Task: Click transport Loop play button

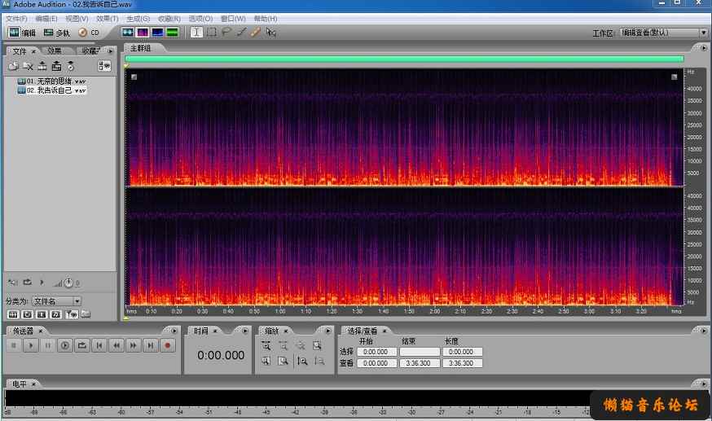Action: click(x=82, y=346)
